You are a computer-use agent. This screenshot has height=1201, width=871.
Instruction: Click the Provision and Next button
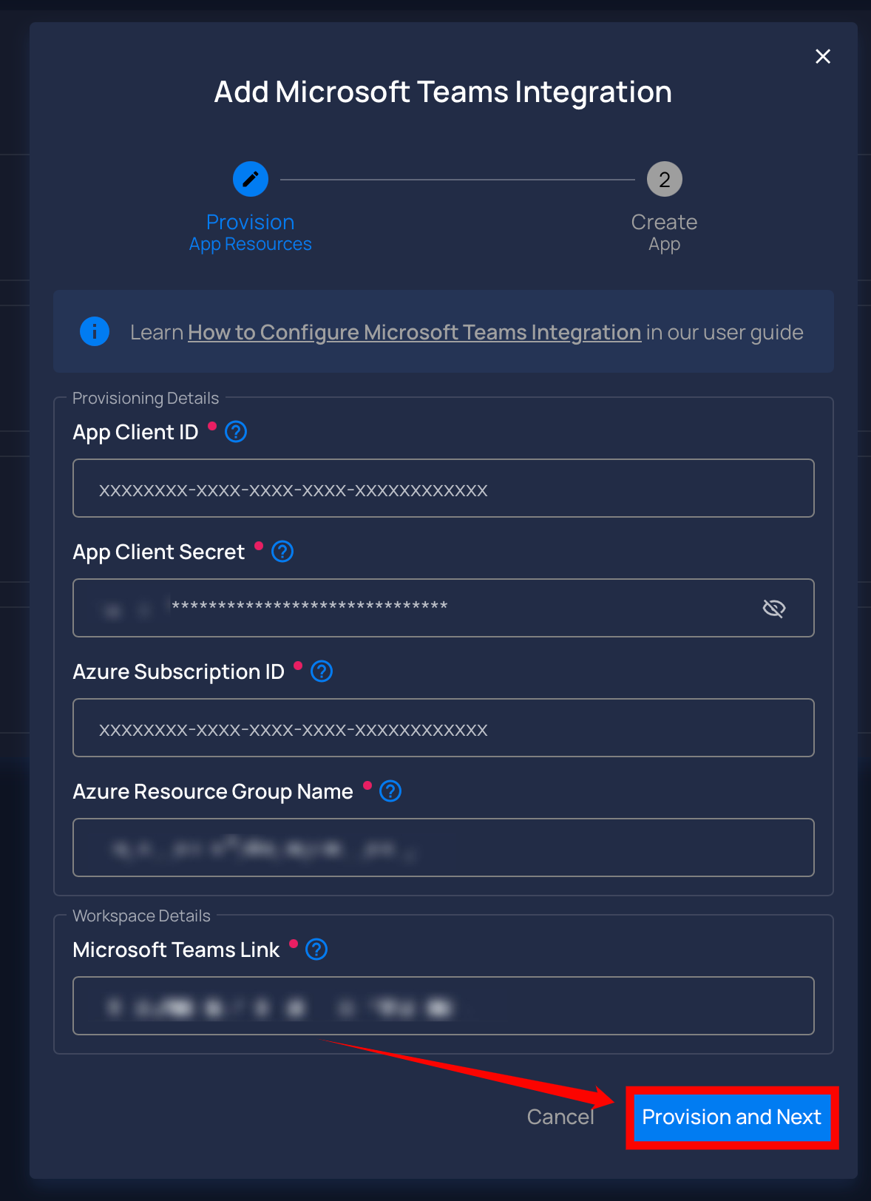coord(732,1117)
